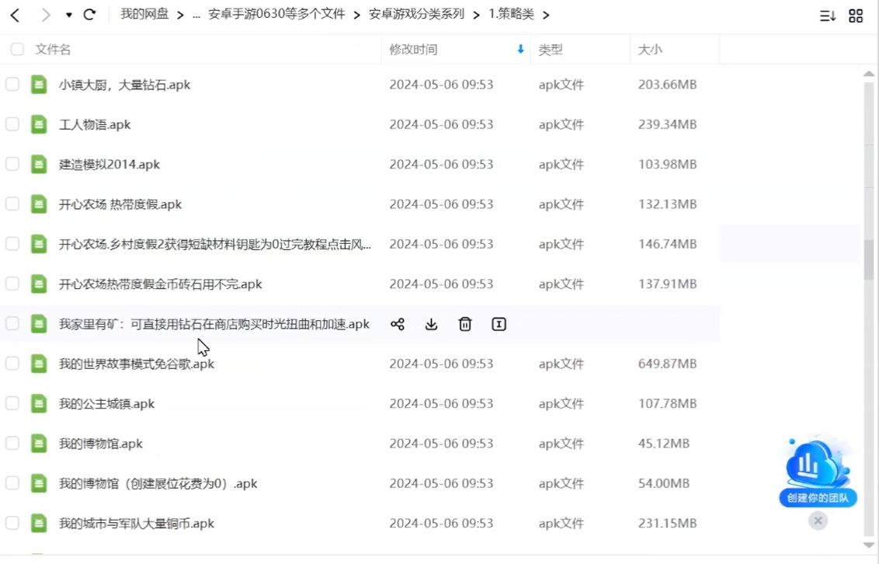
Task: Go forward with the navigation arrow
Action: [x=45, y=15]
